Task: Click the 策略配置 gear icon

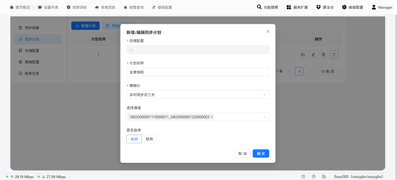Action: pos(21,62)
